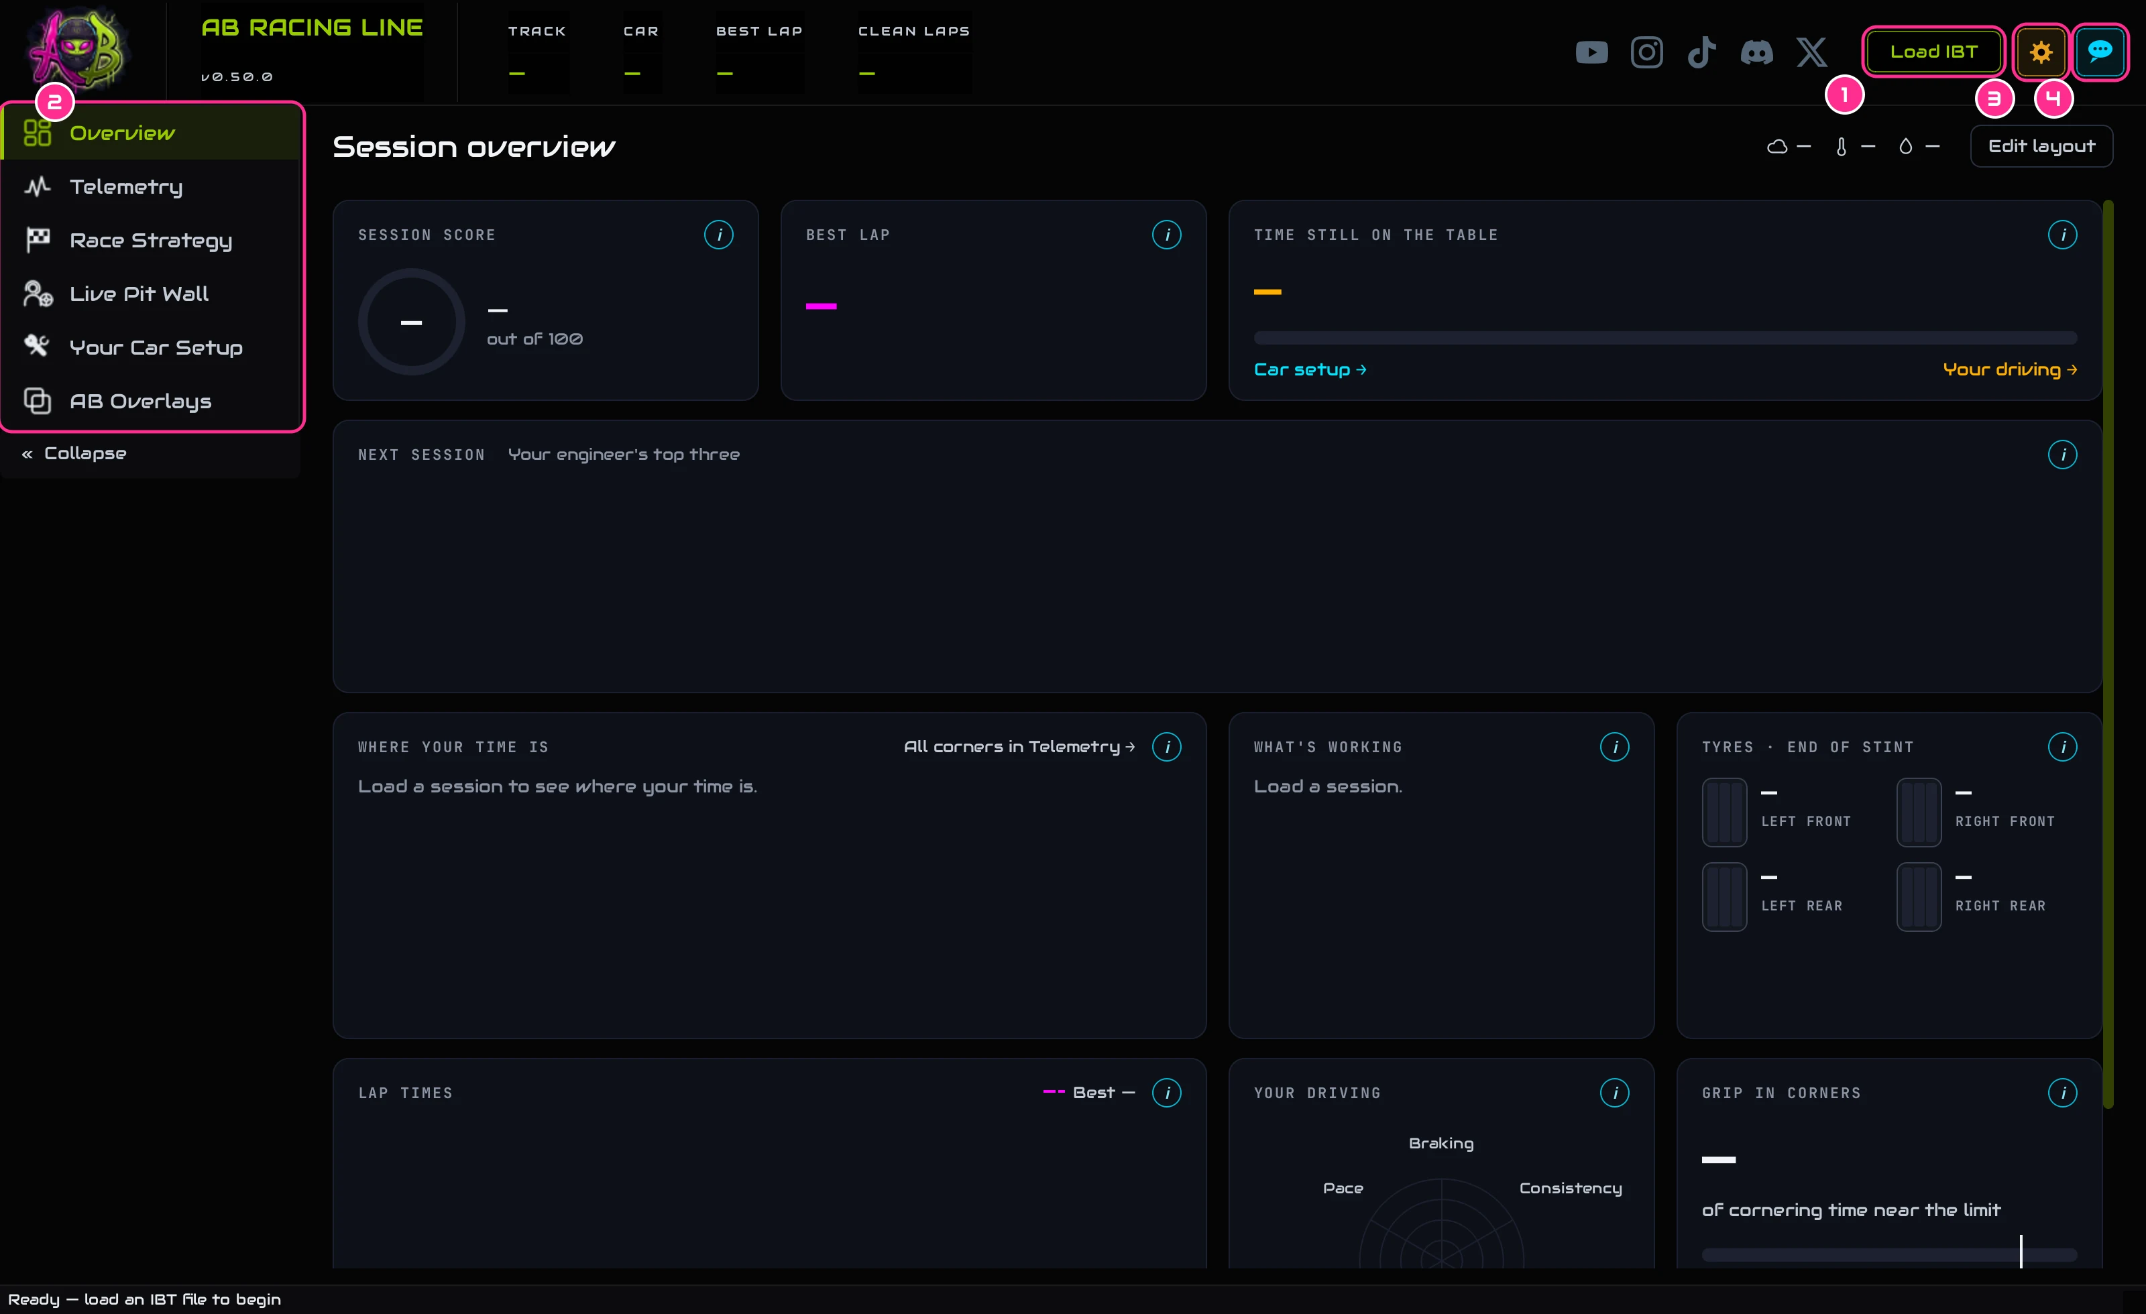Show info for Tyres End Of Stint
Screen dimensions: 2146x1314
pyautogui.click(x=2062, y=746)
